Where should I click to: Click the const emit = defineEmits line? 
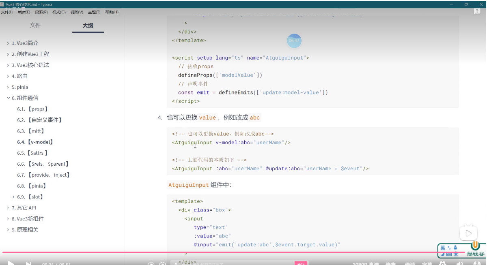click(x=253, y=92)
